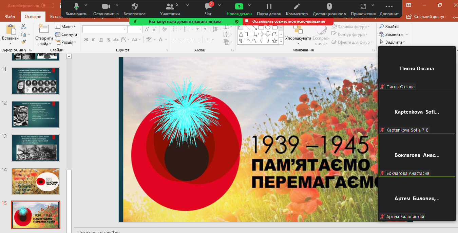Align text to center
Image resolution: width=458 pixels, height=233 pixels.
(183, 40)
